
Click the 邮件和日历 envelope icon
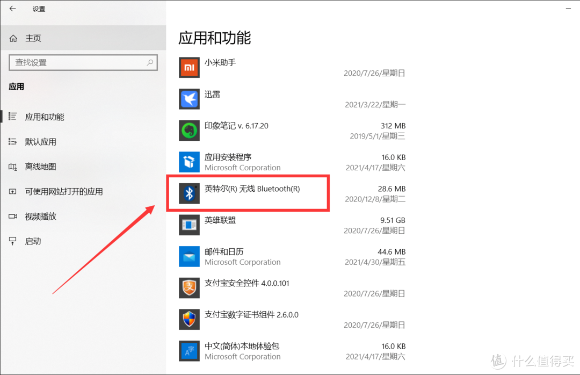tap(189, 256)
